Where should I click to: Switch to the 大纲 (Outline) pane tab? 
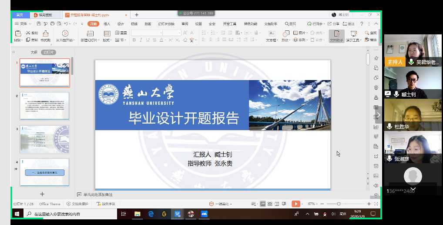pyautogui.click(x=34, y=52)
